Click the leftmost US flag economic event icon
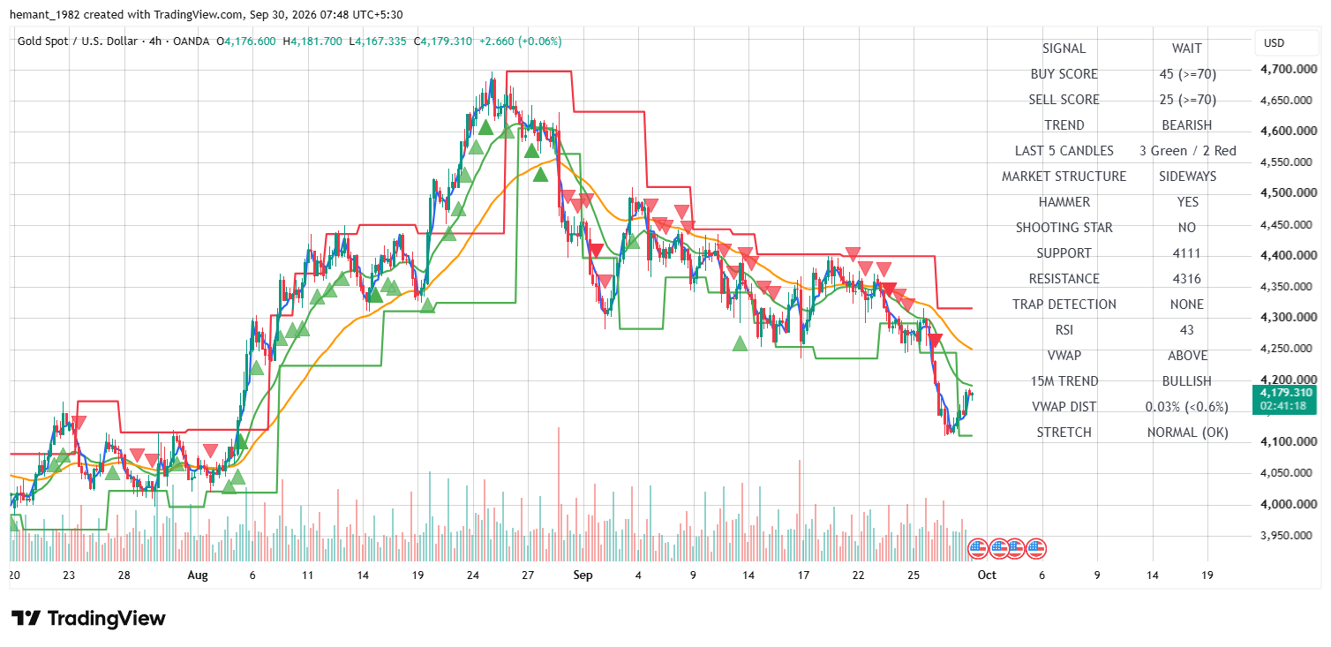The width and height of the screenshot is (1331, 647). coord(978,549)
